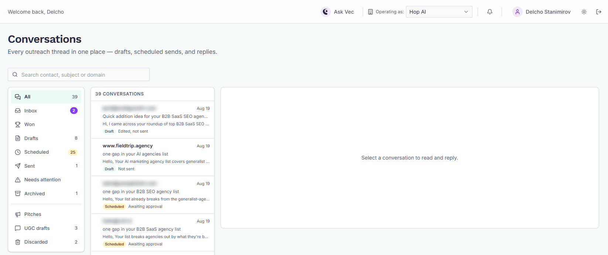This screenshot has height=255, width=608.
Task: Show the Drafts filter
Action: point(46,138)
